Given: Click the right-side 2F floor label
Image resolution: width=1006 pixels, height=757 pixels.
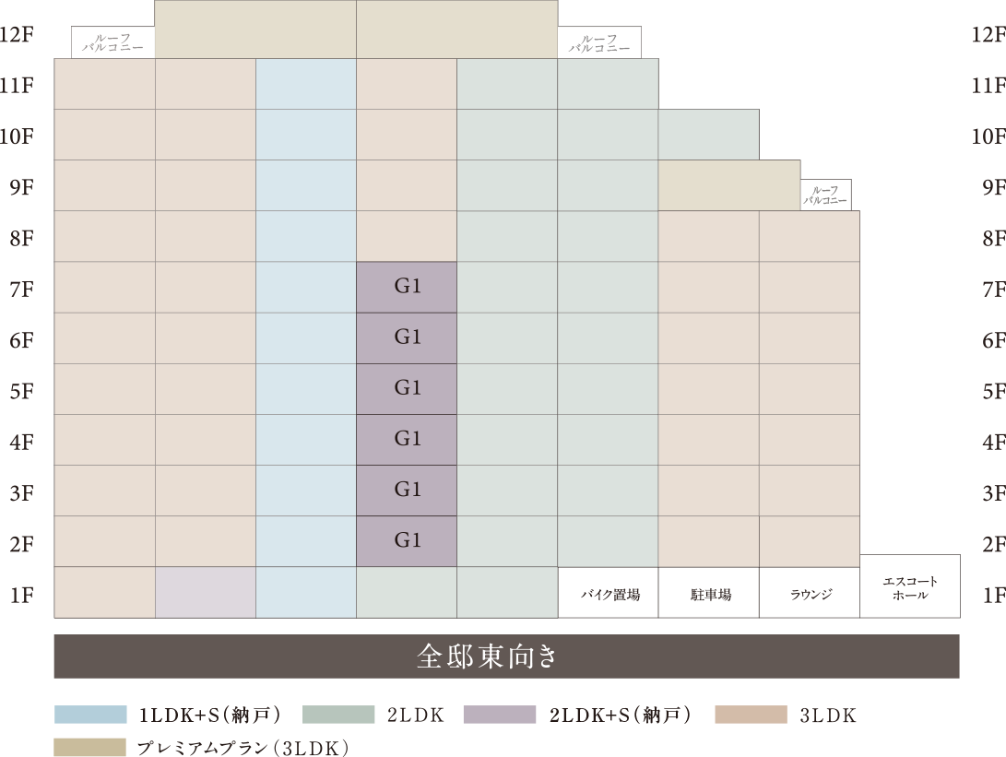Looking at the screenshot, I should 994,544.
